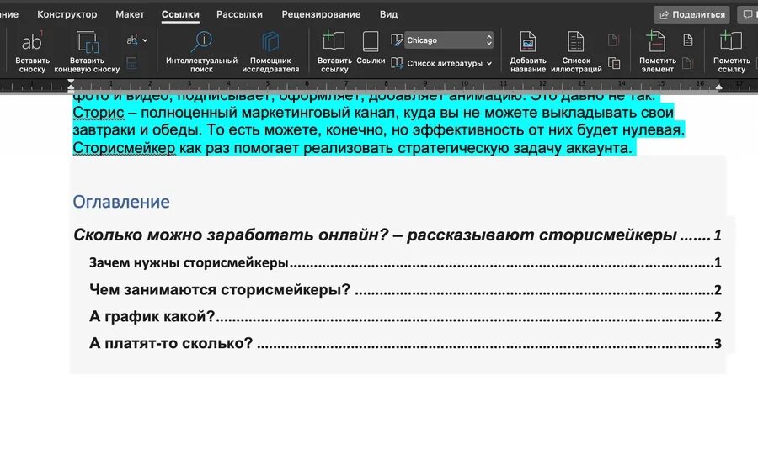Click the Список литературы bibliography icon

397,63
